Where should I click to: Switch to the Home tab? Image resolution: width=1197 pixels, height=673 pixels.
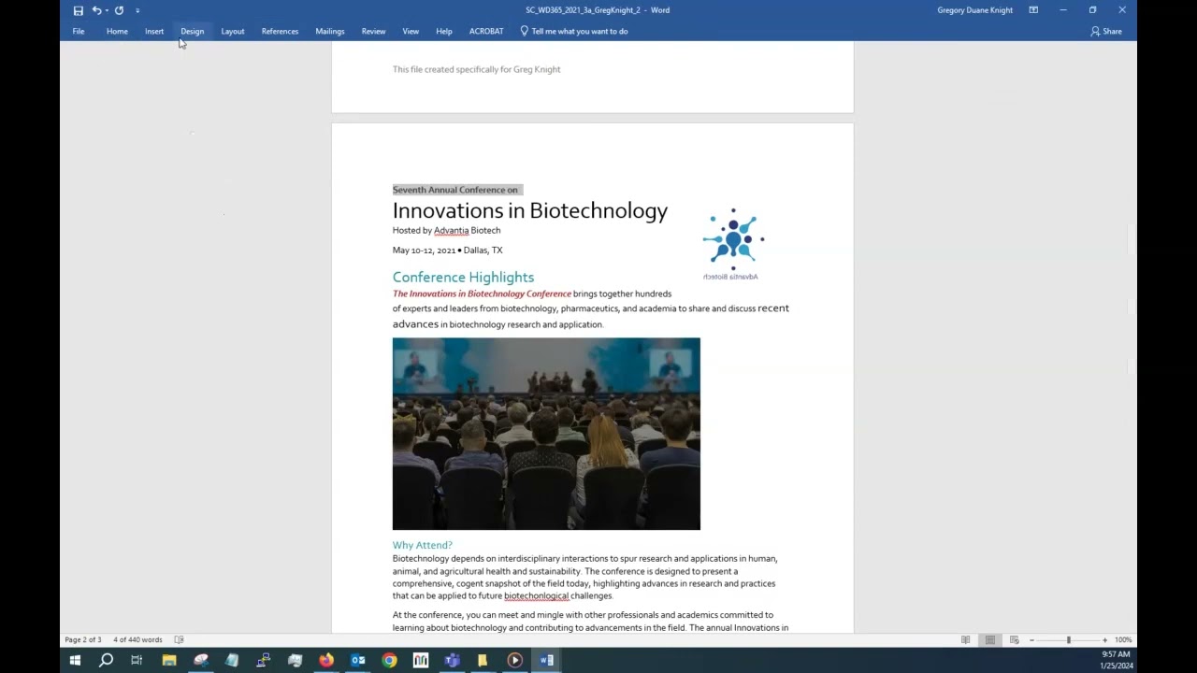(x=117, y=31)
